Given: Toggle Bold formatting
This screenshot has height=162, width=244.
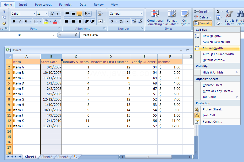Looking at the screenshot, I should pyautogui.click(x=14, y=21).
